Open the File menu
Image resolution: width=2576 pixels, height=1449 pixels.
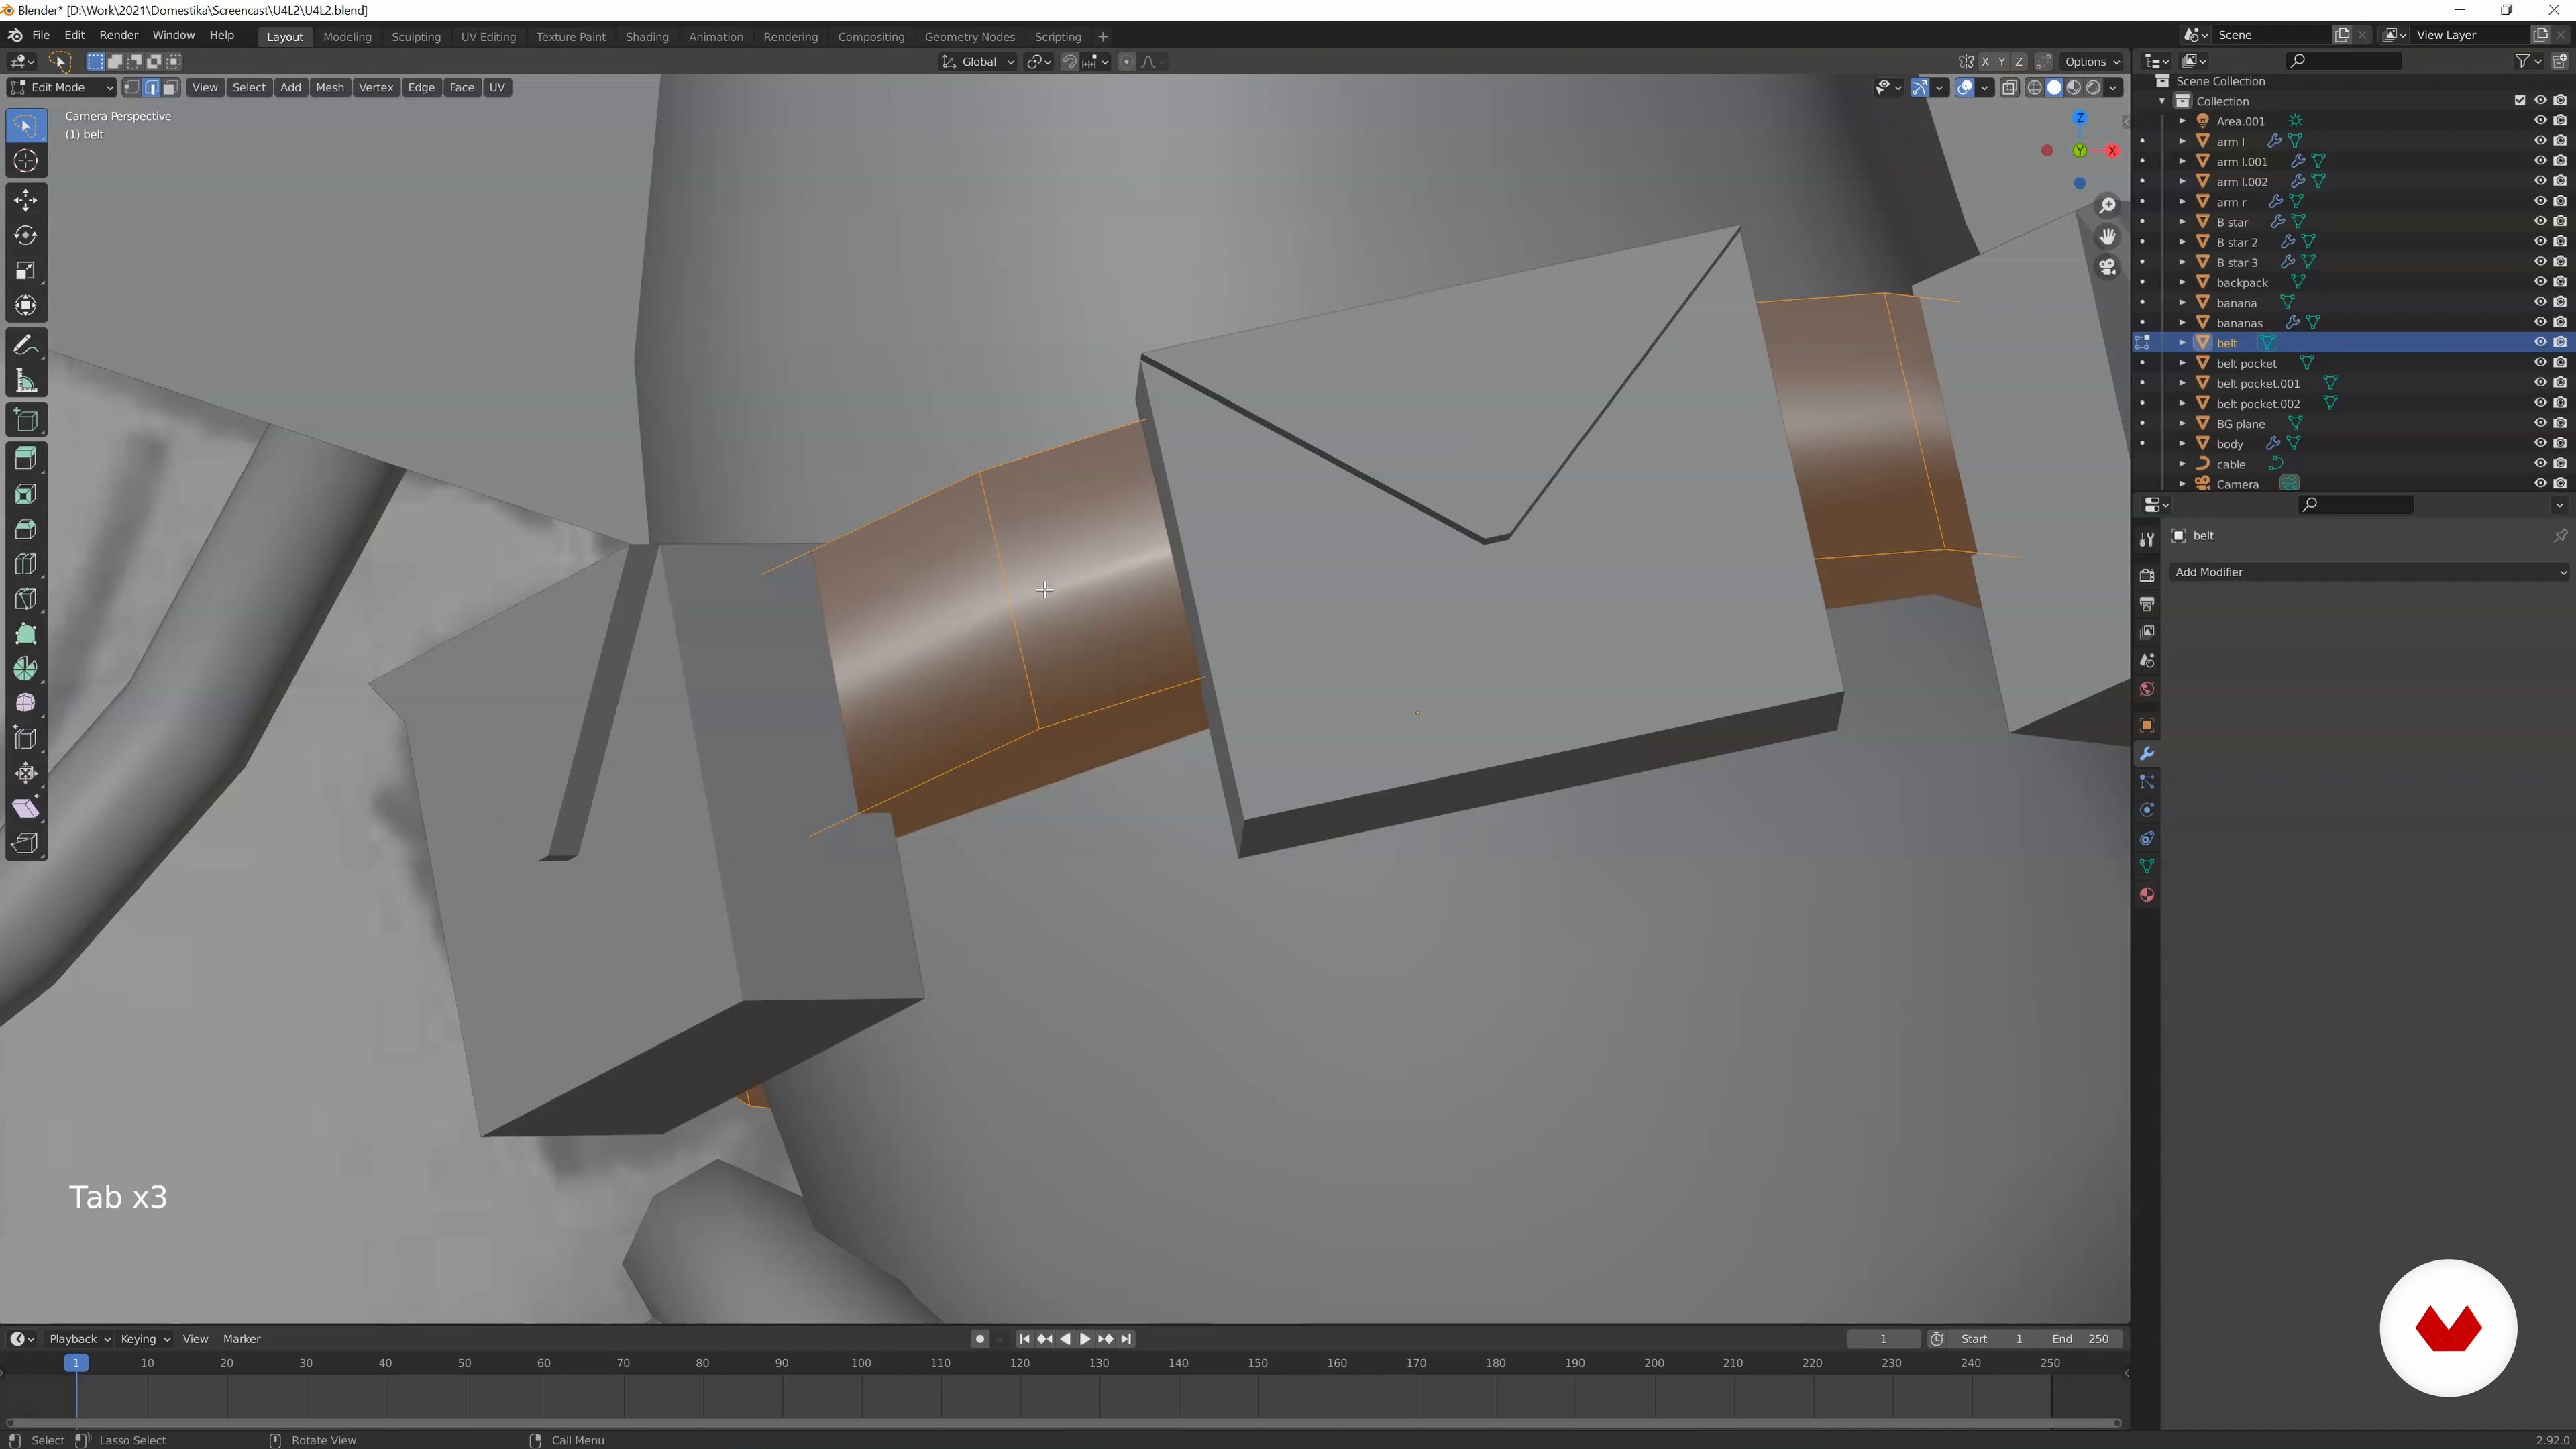coord(41,35)
